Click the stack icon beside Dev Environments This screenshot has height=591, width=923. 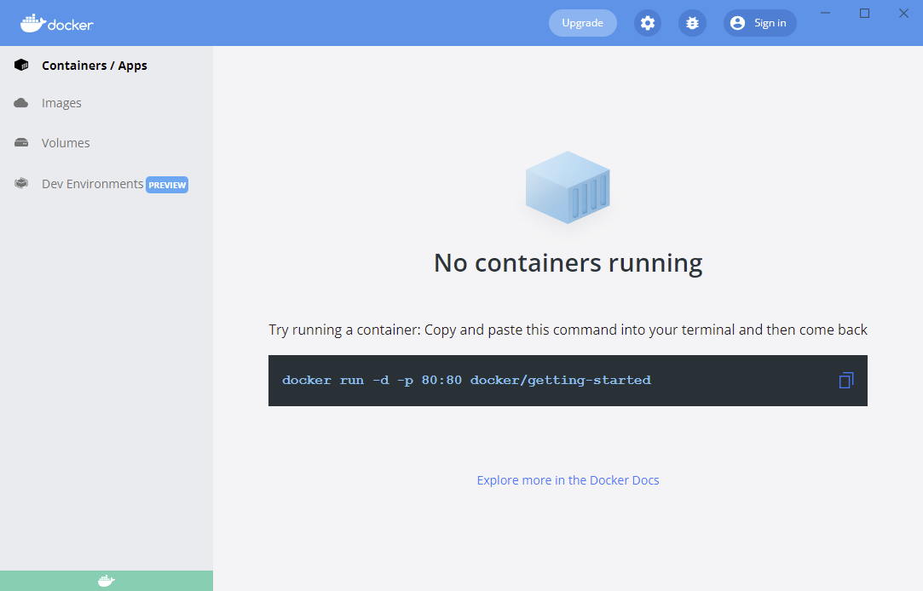point(21,184)
